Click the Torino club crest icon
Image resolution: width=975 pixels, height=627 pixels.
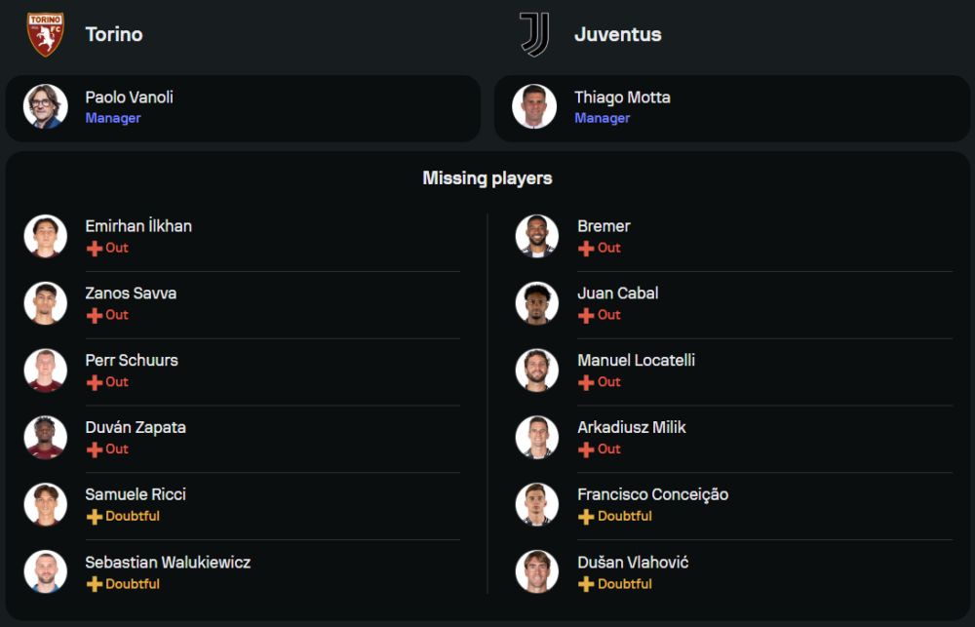click(x=45, y=34)
